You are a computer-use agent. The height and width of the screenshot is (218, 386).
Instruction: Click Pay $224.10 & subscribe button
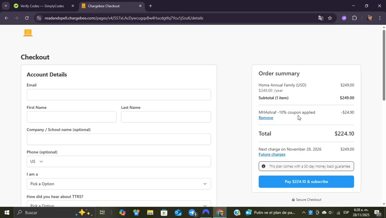pyautogui.click(x=306, y=182)
